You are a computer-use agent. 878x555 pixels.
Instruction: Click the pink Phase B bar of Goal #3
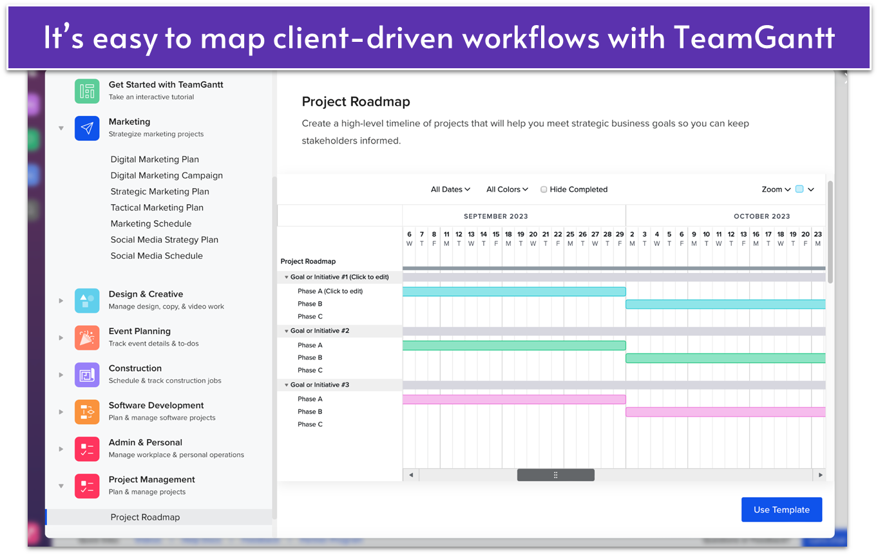[x=726, y=412]
